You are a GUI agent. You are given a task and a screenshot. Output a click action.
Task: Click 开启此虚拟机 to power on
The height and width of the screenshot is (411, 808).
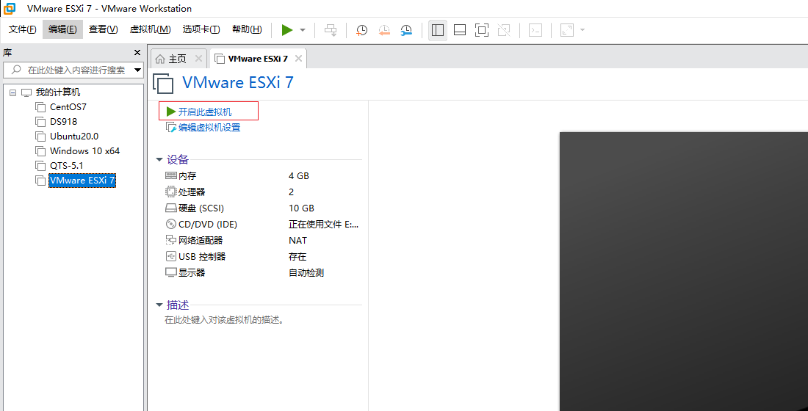point(205,112)
